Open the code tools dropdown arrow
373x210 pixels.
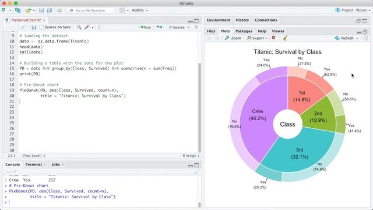[x=93, y=27]
